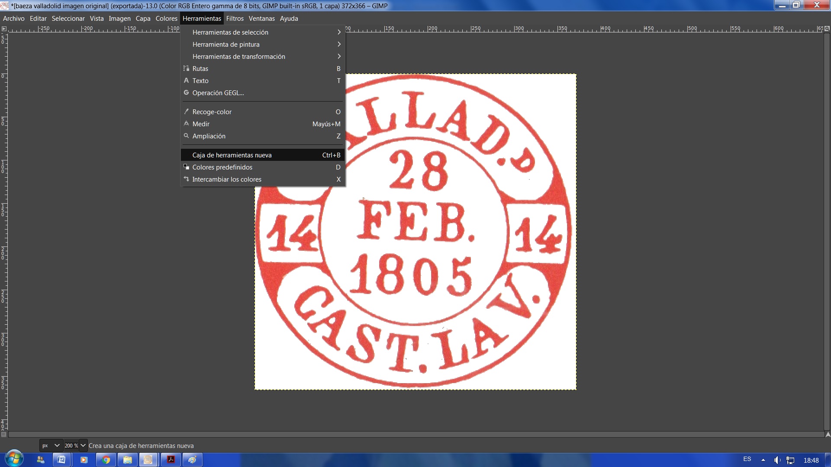Choose the Texto tool with the A icon
The width and height of the screenshot is (831, 467).
[x=263, y=81]
